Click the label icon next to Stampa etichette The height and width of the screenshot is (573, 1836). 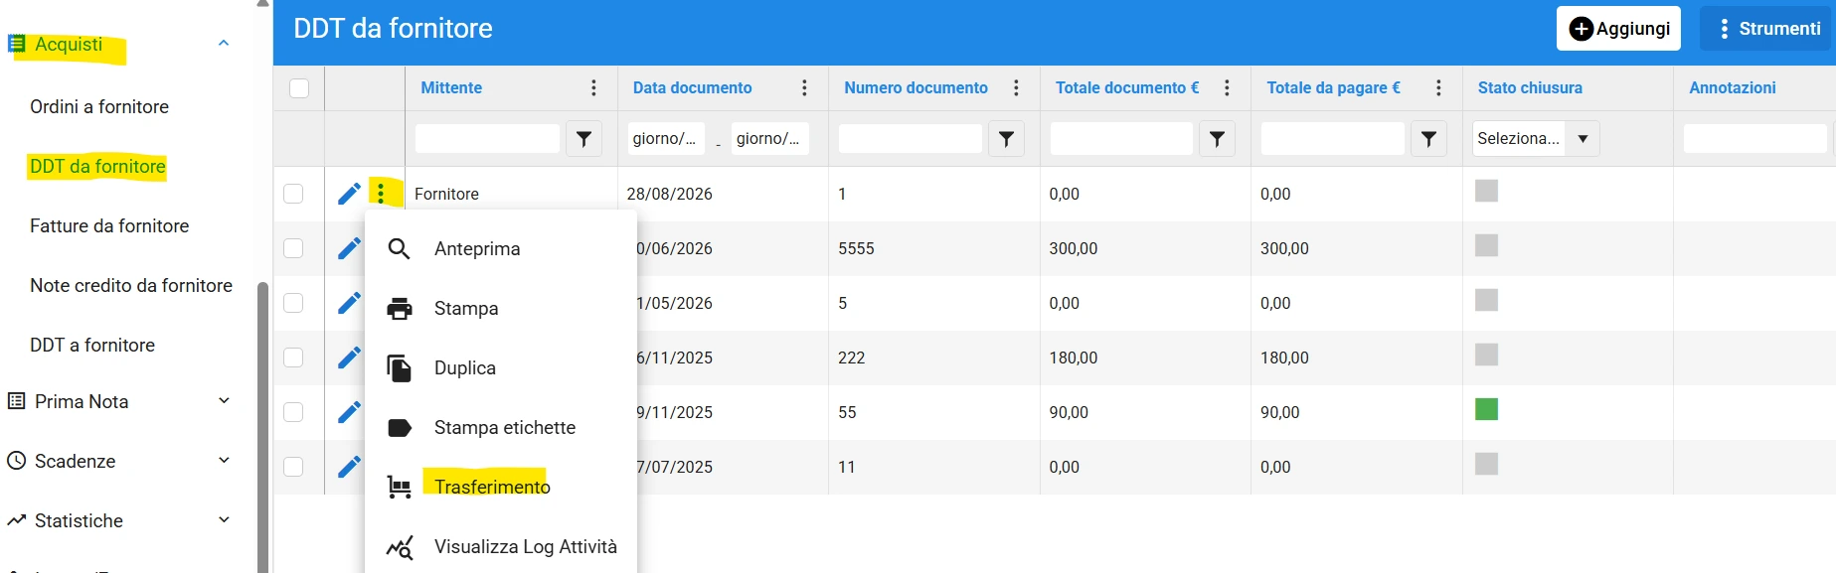click(400, 428)
